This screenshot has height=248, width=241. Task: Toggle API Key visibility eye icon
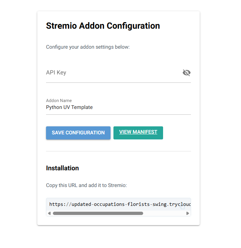point(187,73)
